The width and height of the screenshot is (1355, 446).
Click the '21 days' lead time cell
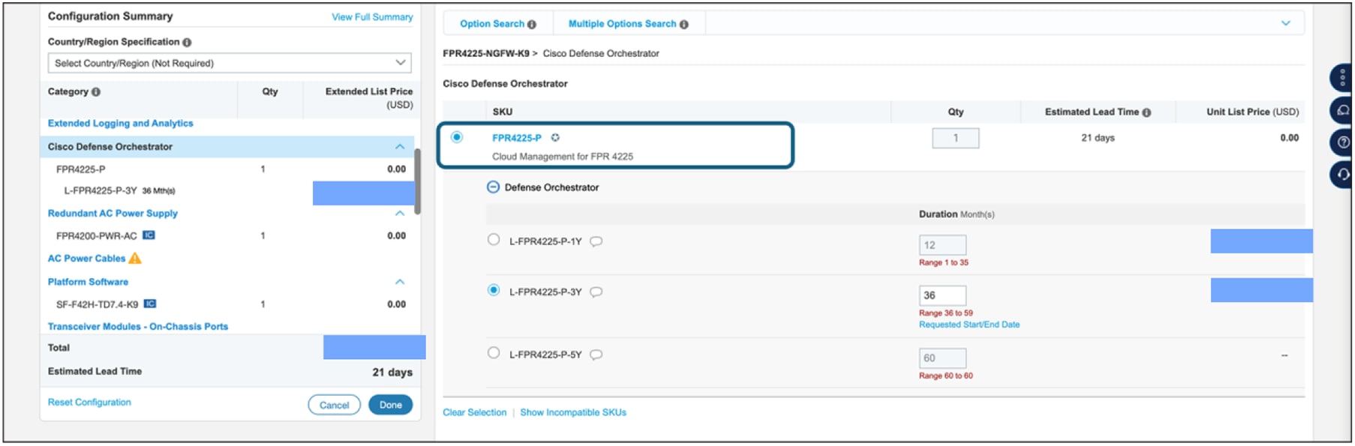tap(1098, 139)
